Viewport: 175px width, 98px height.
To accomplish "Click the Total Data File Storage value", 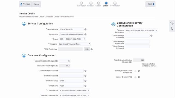I will click(x=65, y=66).
